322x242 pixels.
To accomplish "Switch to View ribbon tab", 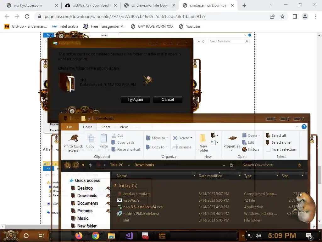I will pos(124,127).
